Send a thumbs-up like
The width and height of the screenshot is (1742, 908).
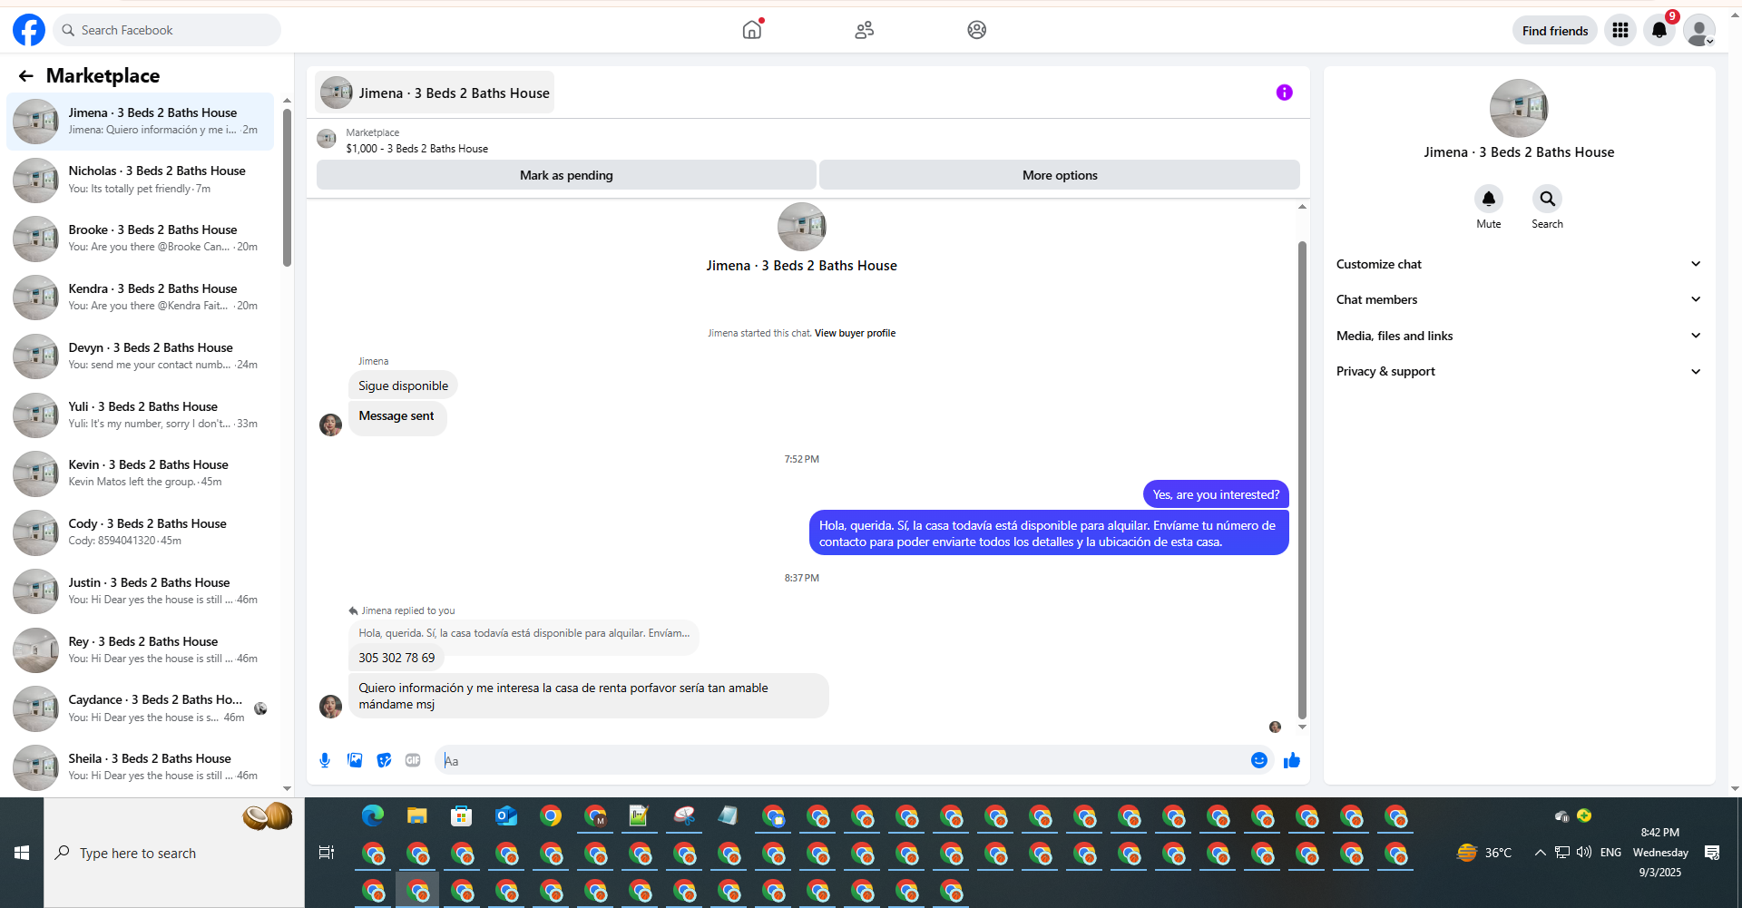[1292, 760]
